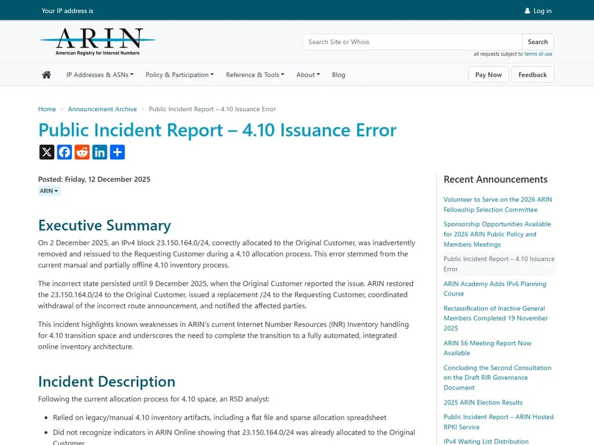Screen dimensions: 594x445
Task: Open the About navigation dropdown
Action: point(308,74)
